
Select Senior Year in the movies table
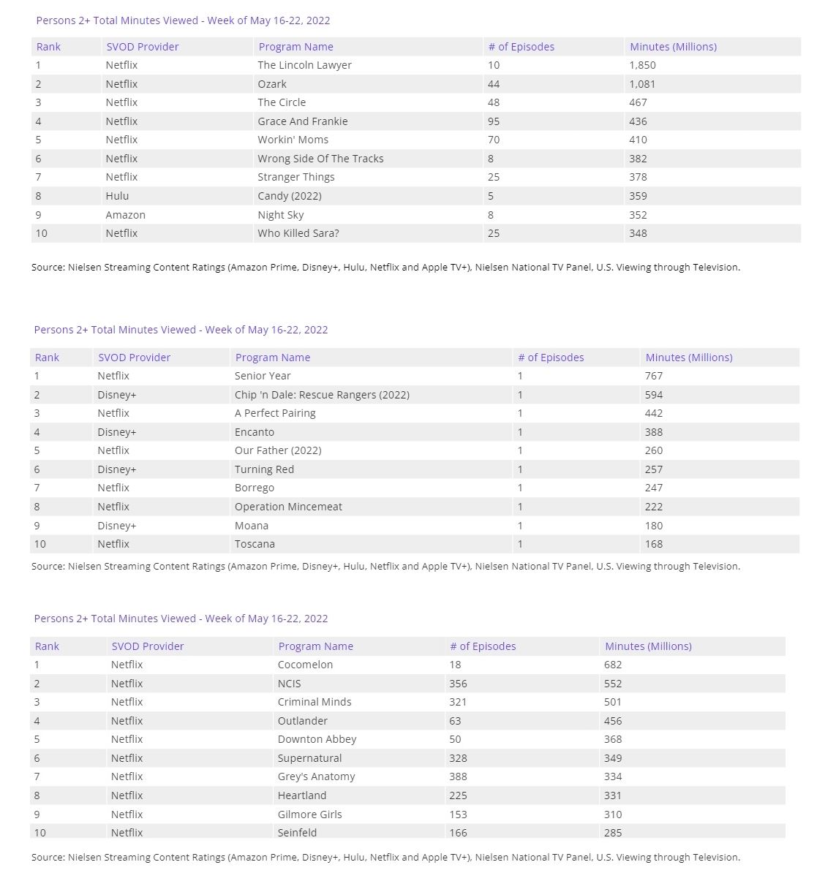click(x=263, y=376)
